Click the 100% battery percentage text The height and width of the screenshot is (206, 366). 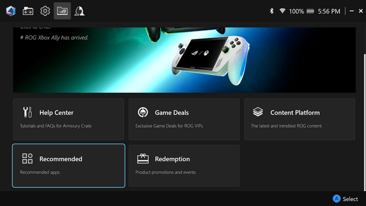296,11
